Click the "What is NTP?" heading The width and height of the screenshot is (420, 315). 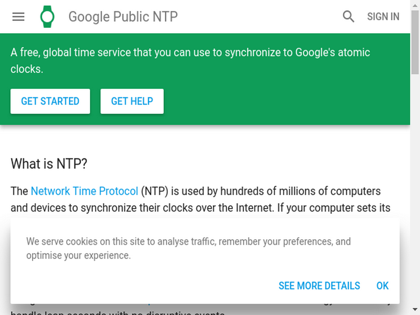(49, 164)
